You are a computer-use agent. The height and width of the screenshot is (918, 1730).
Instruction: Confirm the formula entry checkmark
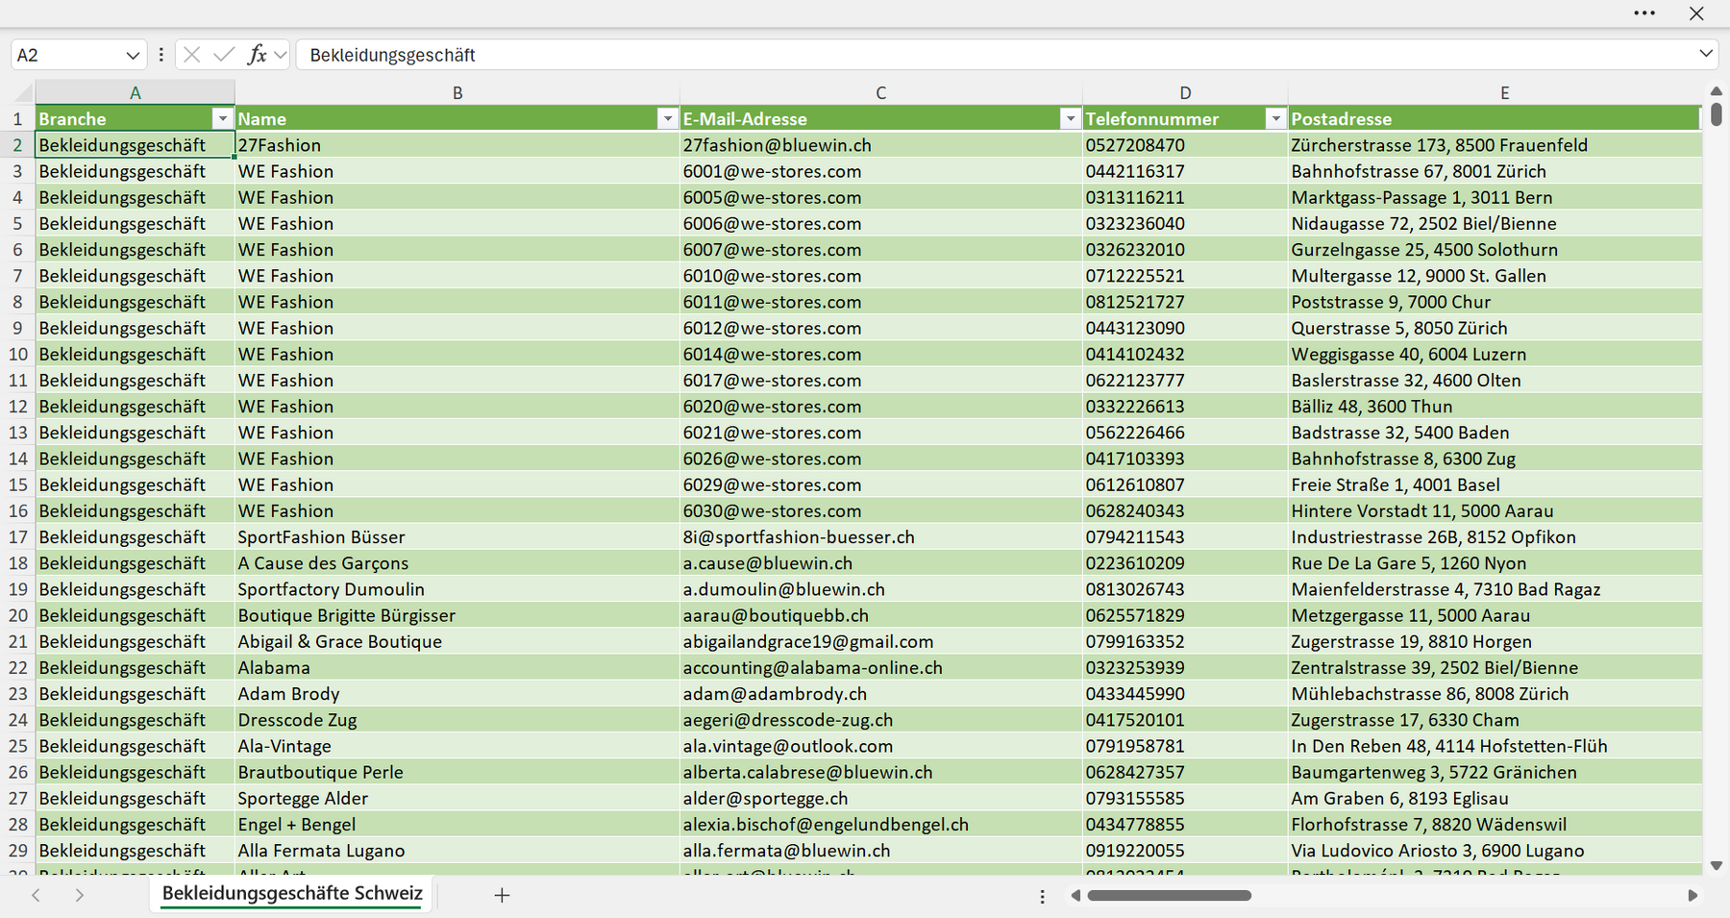point(224,55)
